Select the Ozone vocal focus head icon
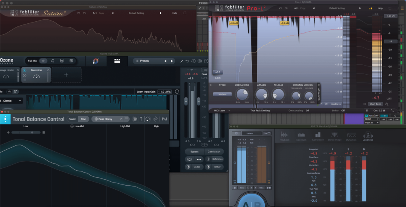The width and height of the screenshot is (406, 207). coord(53,61)
